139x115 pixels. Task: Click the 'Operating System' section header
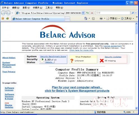(48, 98)
